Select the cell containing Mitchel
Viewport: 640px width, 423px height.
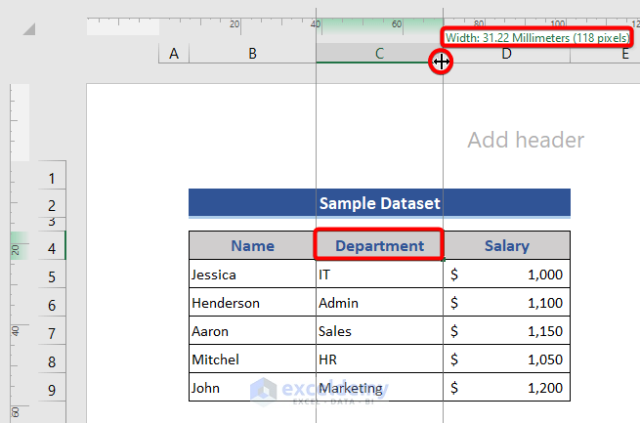coord(253,359)
